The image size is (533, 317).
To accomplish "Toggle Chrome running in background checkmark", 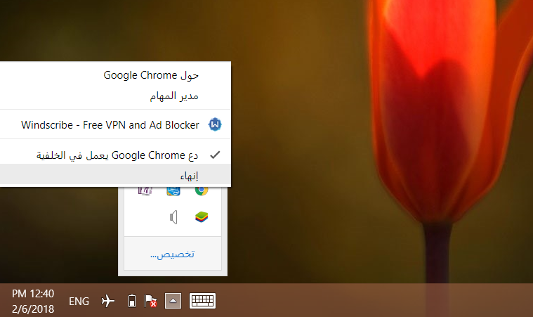I will (216, 155).
